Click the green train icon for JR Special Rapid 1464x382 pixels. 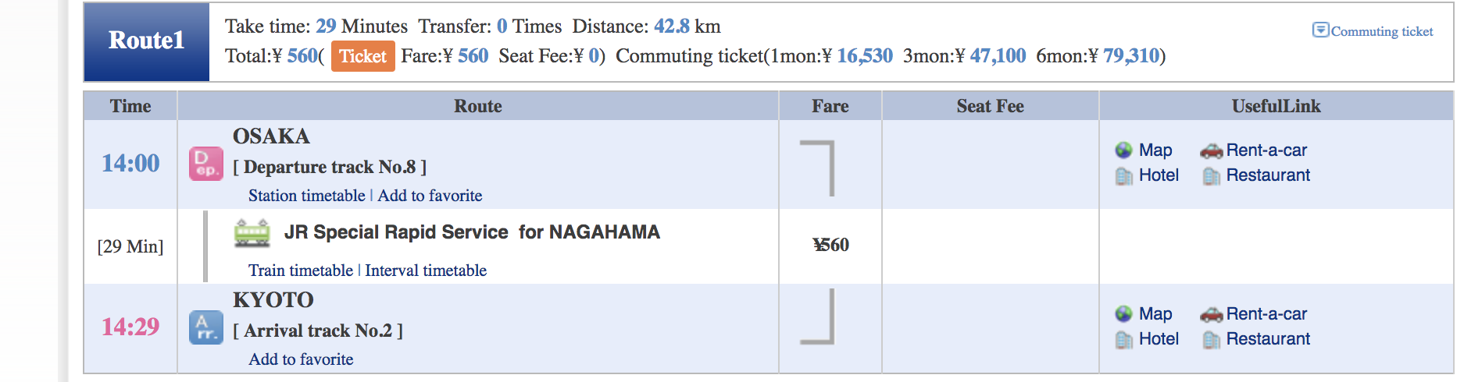252,233
